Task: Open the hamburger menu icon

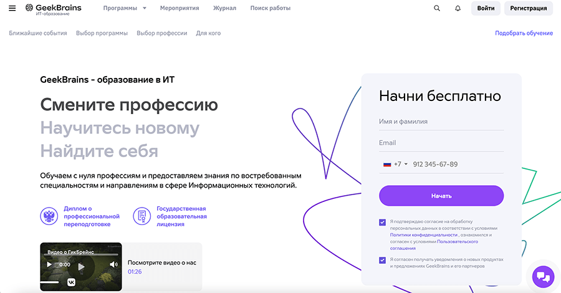Action: click(x=12, y=8)
